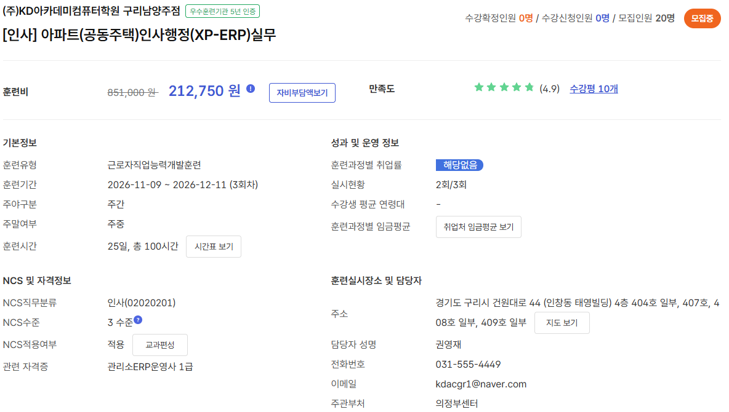Click the 만족도 label
Viewport: 729px width, 412px height.
click(x=382, y=89)
